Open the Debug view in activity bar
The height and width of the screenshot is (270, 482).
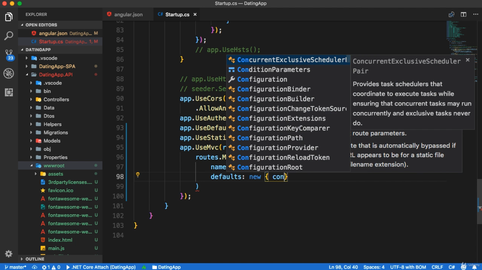(x=9, y=73)
